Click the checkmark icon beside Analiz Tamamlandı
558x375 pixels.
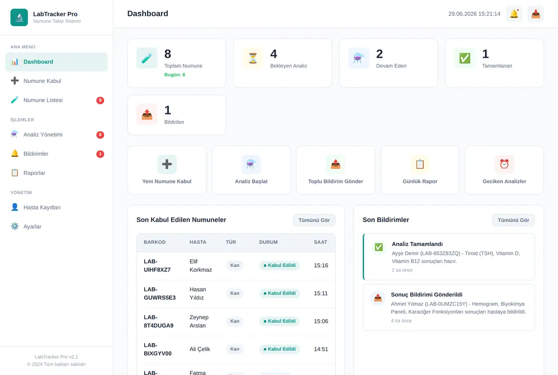click(379, 247)
